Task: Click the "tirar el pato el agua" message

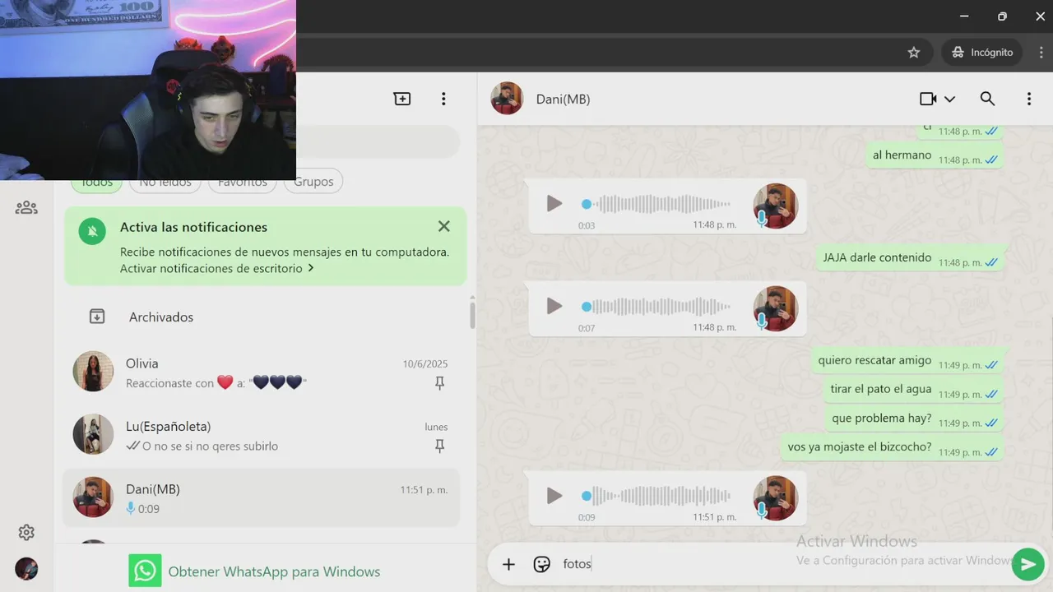Action: [914, 390]
